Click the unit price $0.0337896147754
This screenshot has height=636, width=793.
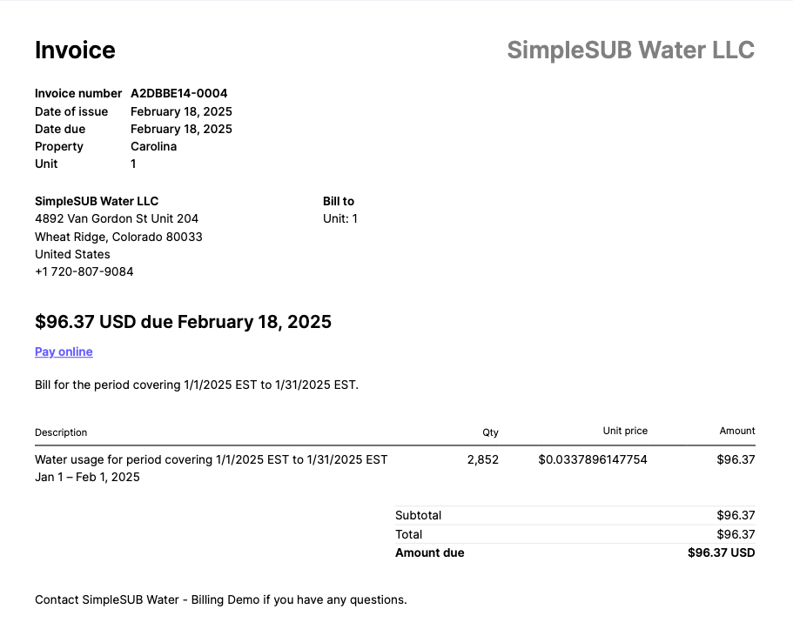click(593, 459)
